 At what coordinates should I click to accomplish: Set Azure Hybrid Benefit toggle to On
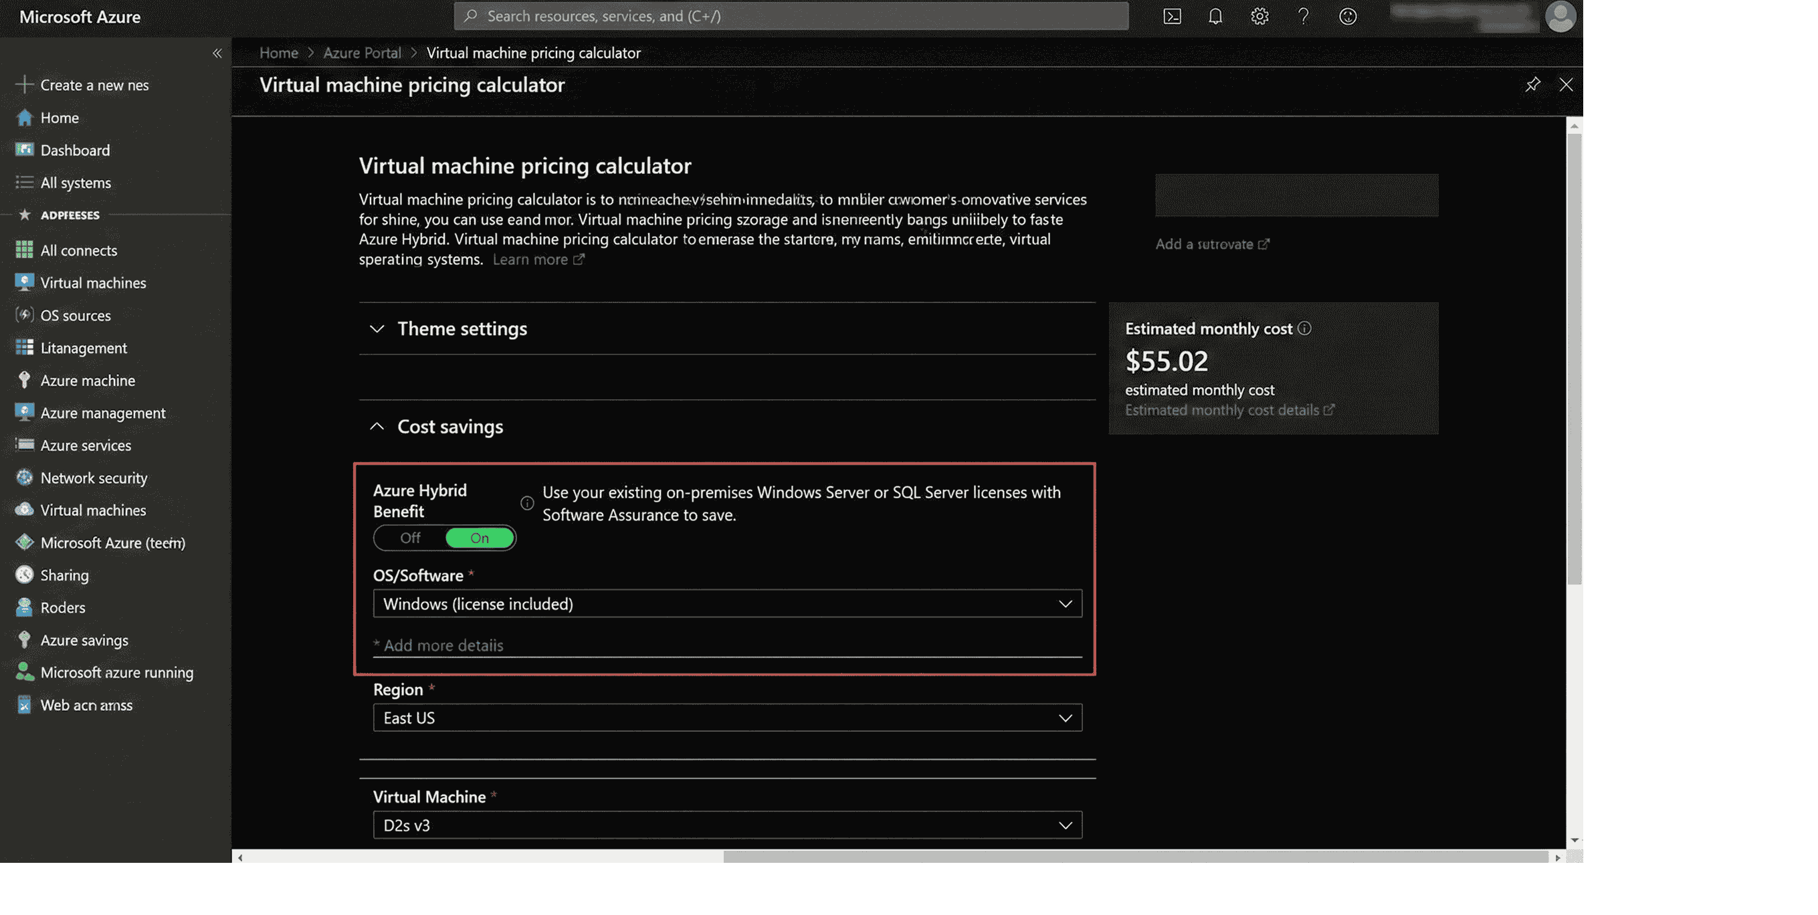pyautogui.click(x=480, y=538)
